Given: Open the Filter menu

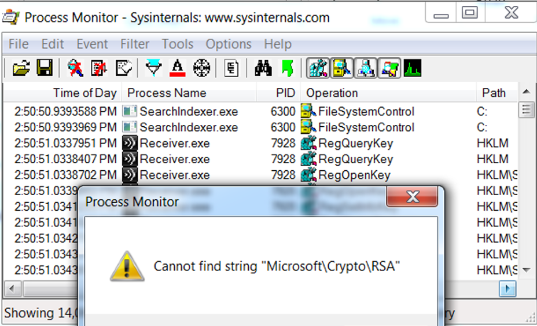Looking at the screenshot, I should (135, 44).
